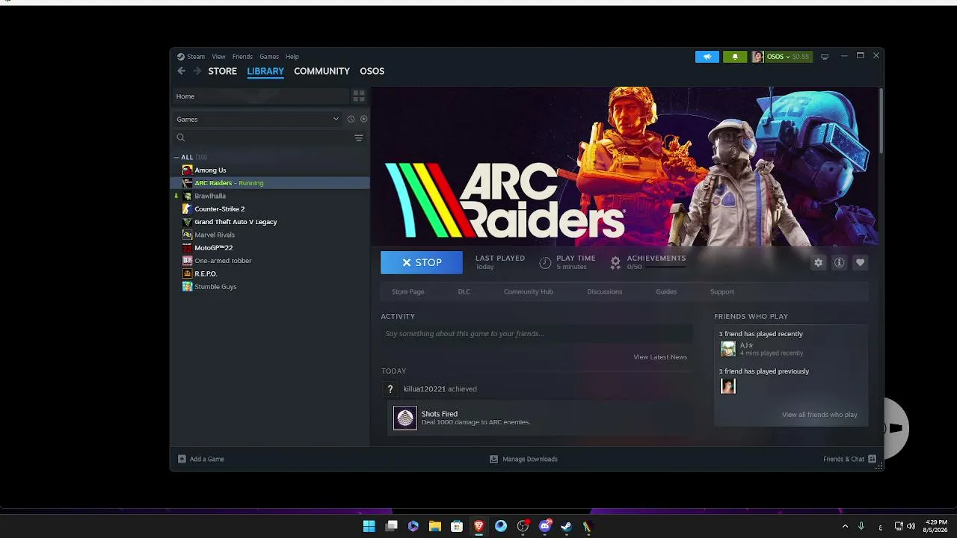Click the activity status input field

(x=536, y=334)
